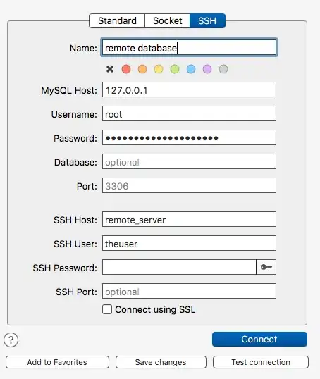Switch to the Standard tab
Screen dimensions: 320x379
click(x=117, y=21)
